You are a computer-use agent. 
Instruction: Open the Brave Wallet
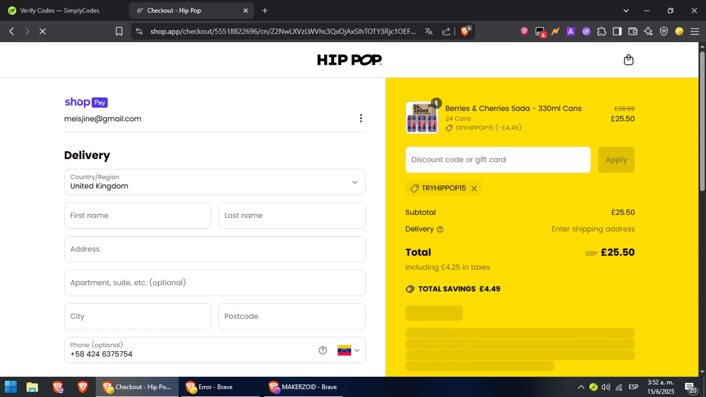633,31
